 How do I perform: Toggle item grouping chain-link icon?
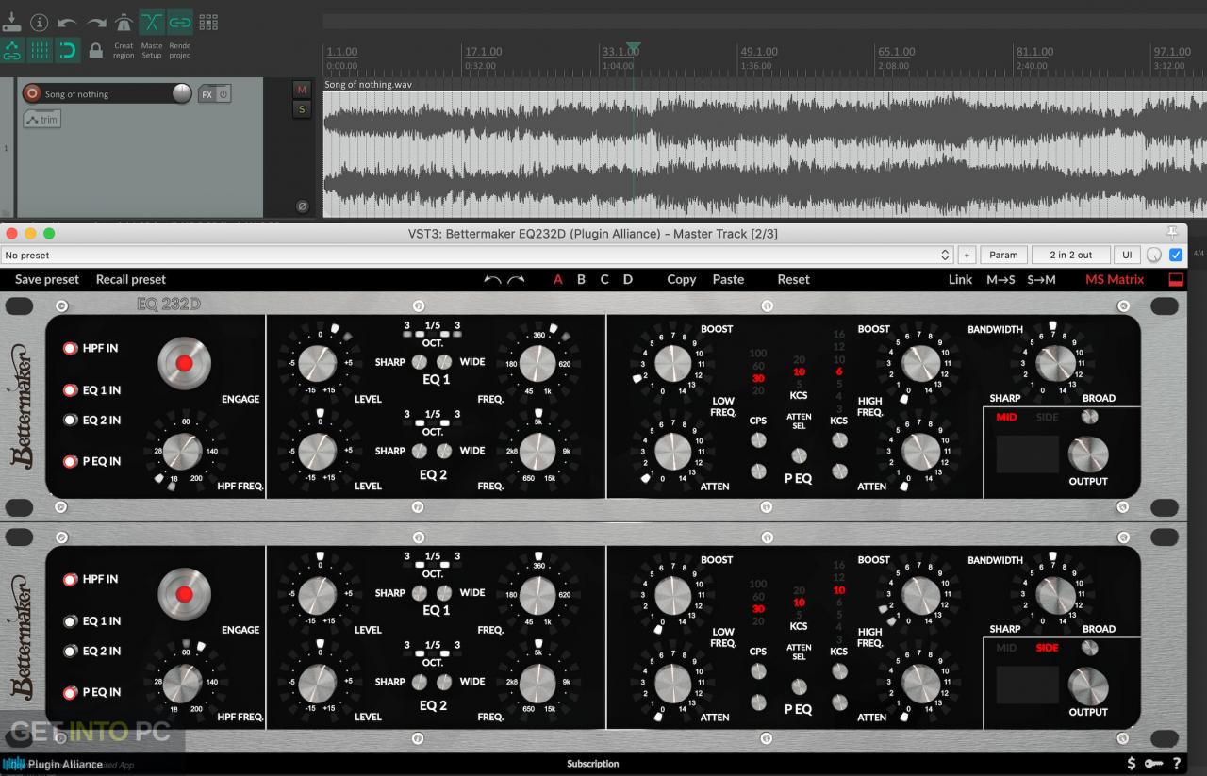click(x=180, y=22)
